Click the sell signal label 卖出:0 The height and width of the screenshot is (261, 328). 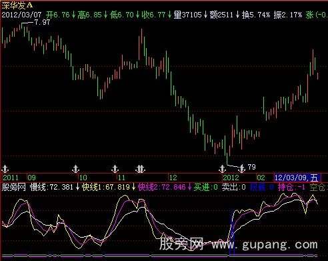234,187
